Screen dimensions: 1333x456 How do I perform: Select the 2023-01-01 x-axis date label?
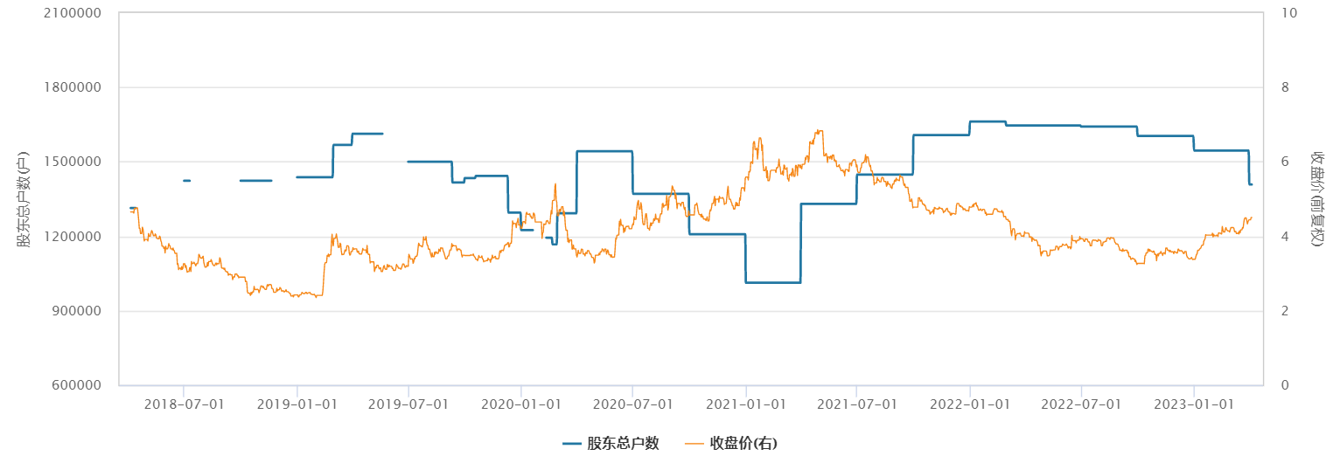(1194, 404)
